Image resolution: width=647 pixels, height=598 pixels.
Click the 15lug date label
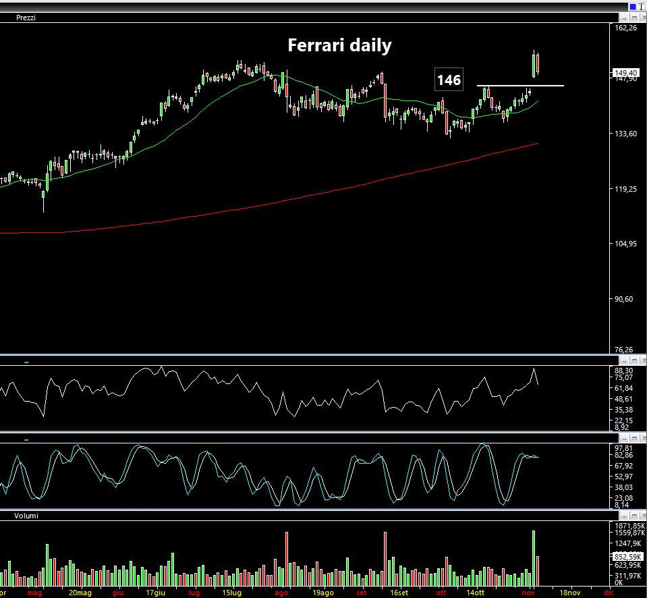[x=232, y=593]
